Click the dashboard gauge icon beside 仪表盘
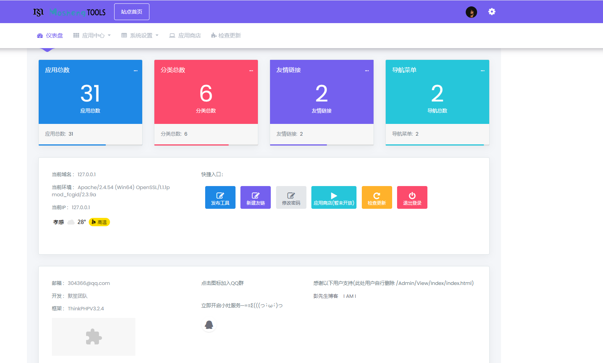 pyautogui.click(x=40, y=36)
